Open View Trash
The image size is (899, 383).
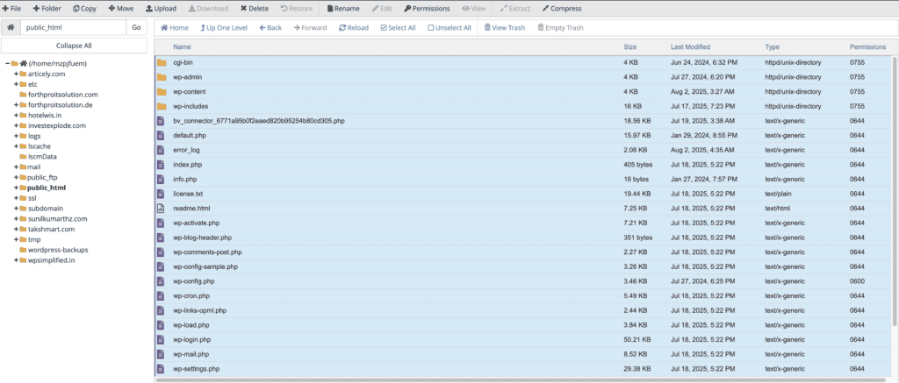point(505,27)
